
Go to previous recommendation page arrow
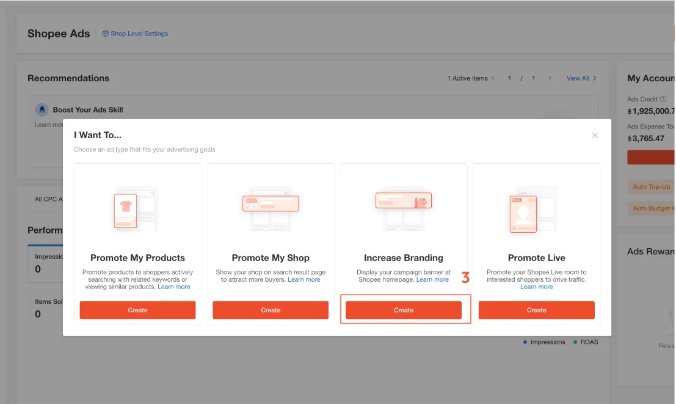tap(493, 78)
